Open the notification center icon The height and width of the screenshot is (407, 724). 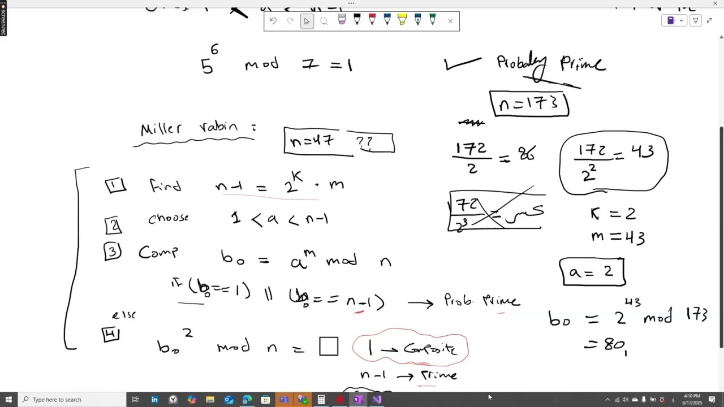pyautogui.click(x=712, y=400)
